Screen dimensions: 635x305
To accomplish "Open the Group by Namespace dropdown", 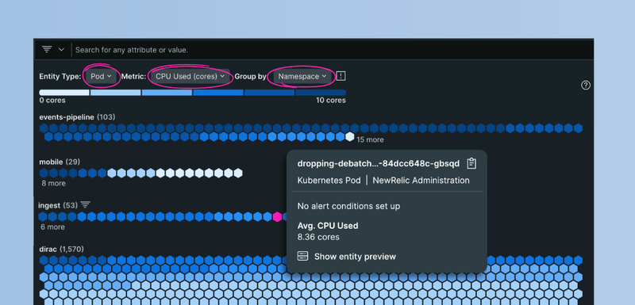I will pos(302,76).
